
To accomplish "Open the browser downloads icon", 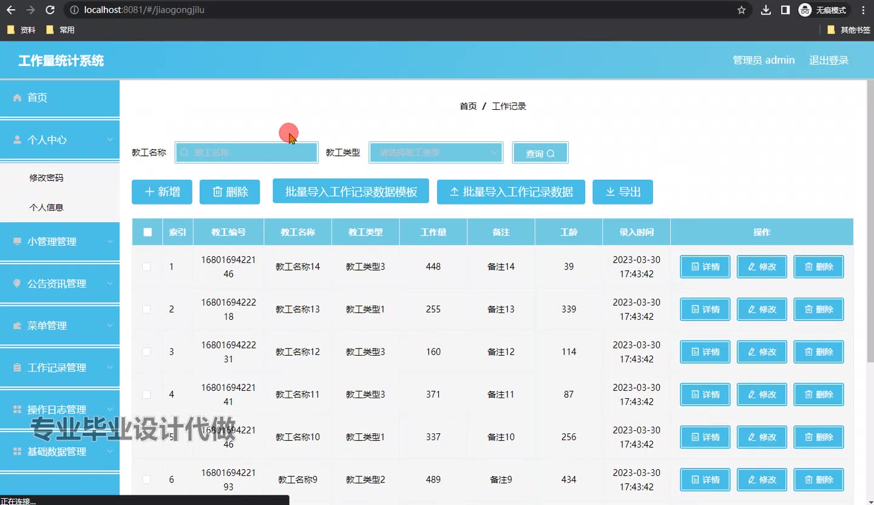I will point(766,10).
